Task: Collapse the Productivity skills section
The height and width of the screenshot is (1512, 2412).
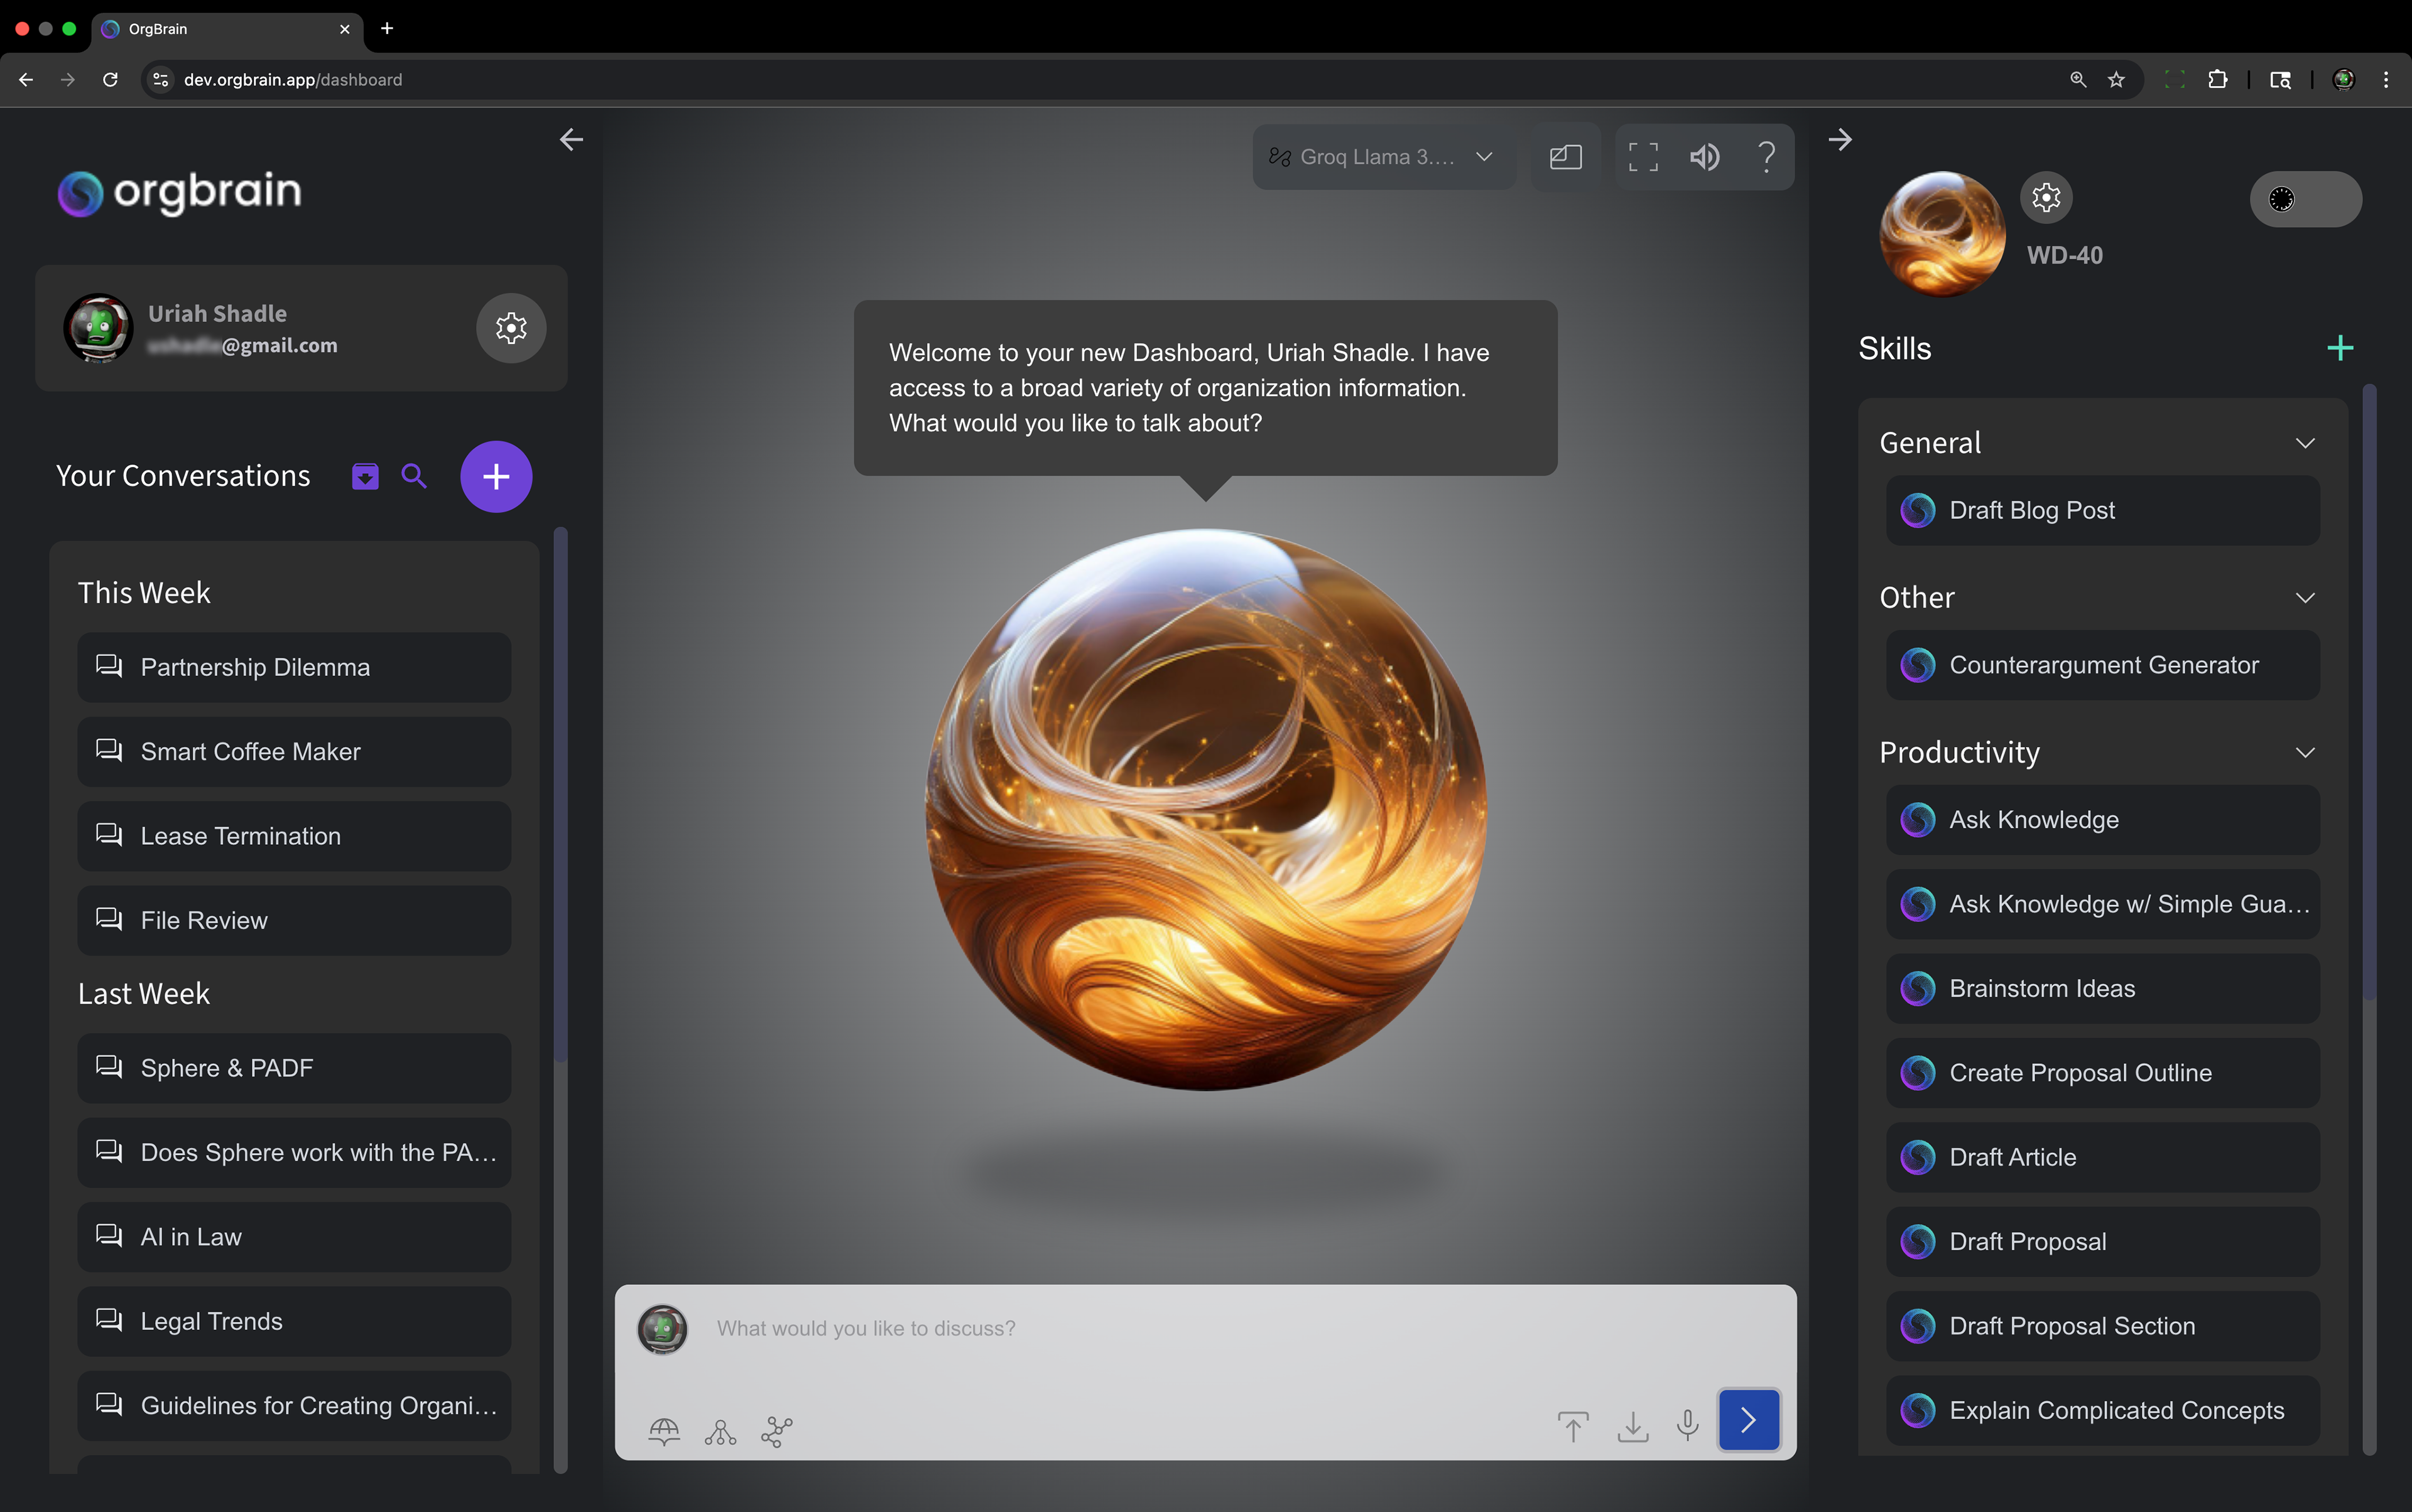Action: 2305,752
